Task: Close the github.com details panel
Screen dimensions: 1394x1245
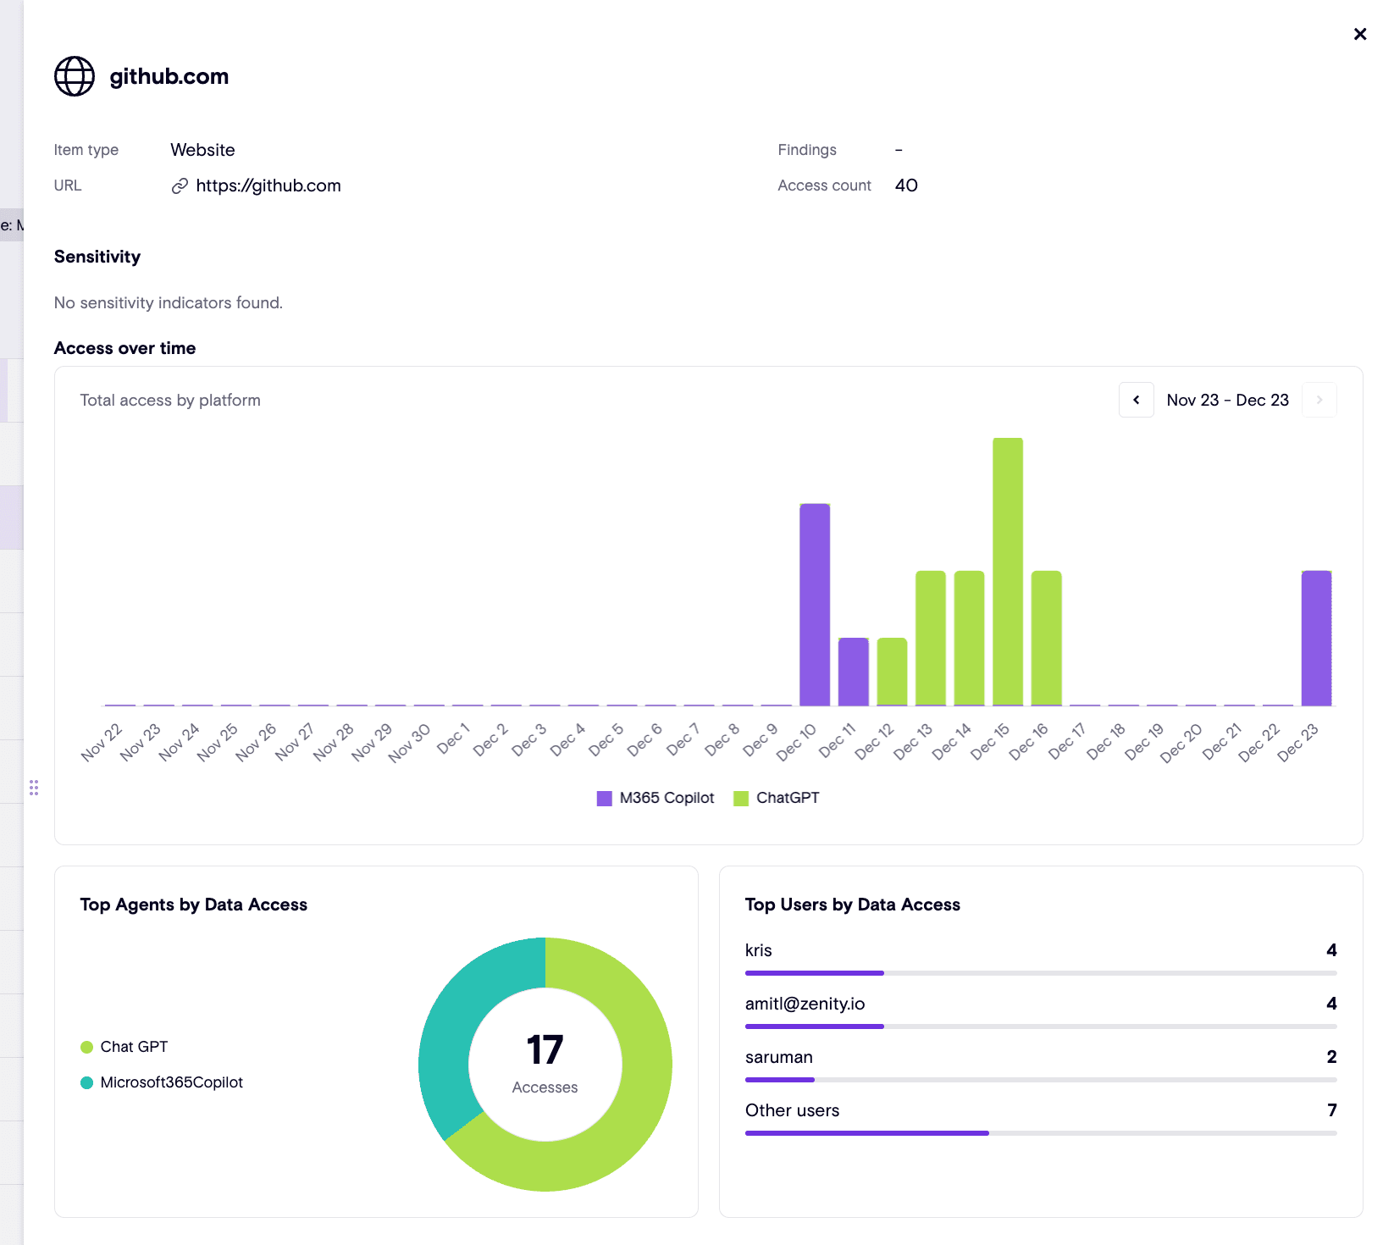Action: [x=1360, y=34]
